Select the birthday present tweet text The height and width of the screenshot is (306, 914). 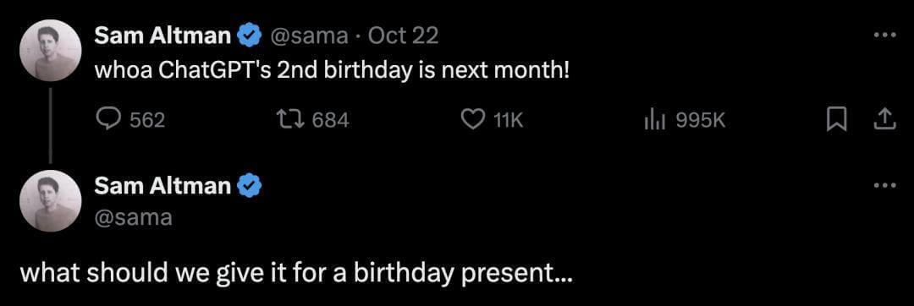[x=297, y=271]
